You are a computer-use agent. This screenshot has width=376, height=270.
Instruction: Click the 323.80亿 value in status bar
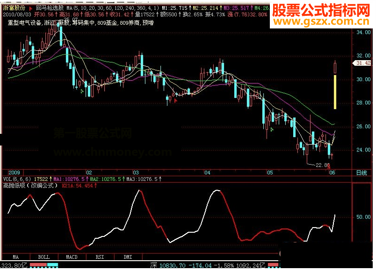pyautogui.click(x=14, y=265)
